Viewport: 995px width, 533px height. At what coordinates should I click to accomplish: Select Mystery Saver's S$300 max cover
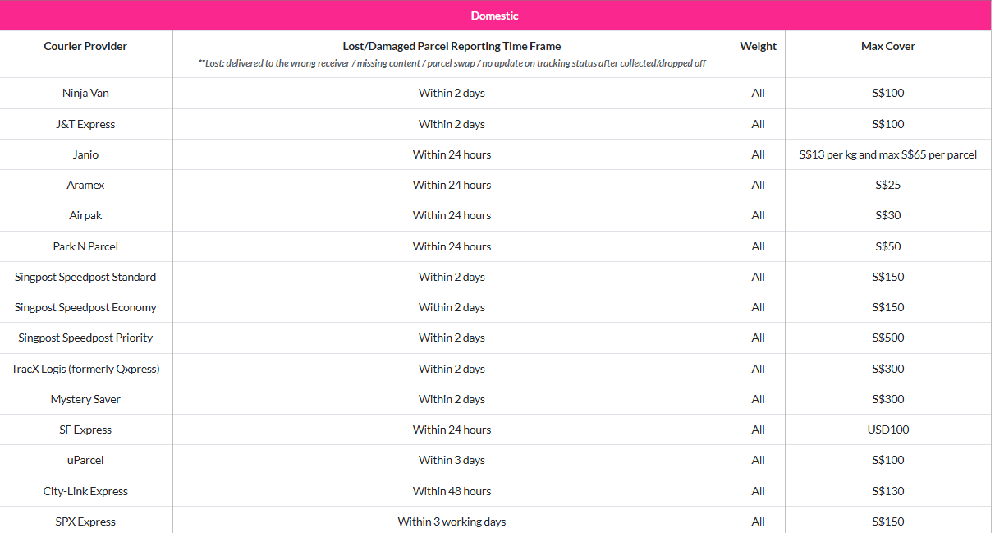click(x=887, y=399)
